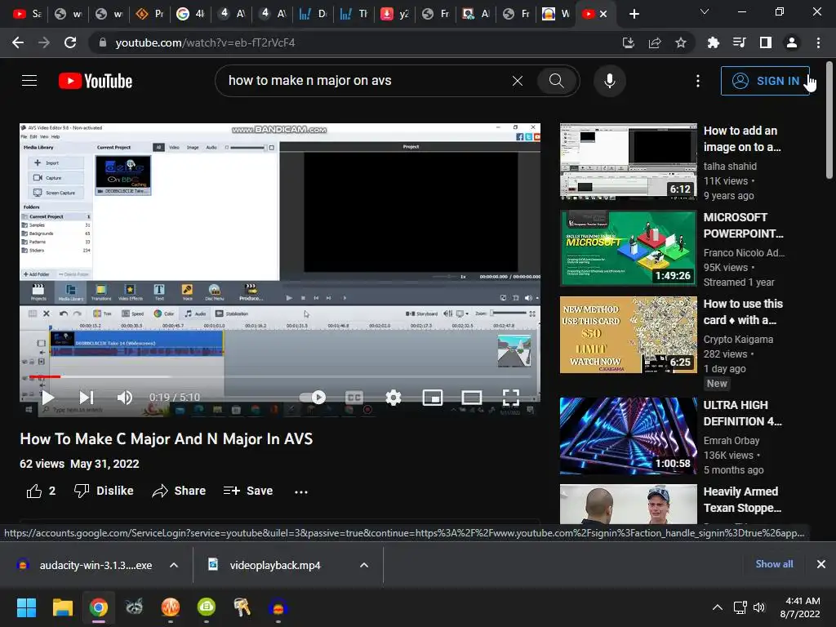Switch to the Google '4l' tab
Image resolution: width=836 pixels, height=627 pixels.
tap(190, 14)
